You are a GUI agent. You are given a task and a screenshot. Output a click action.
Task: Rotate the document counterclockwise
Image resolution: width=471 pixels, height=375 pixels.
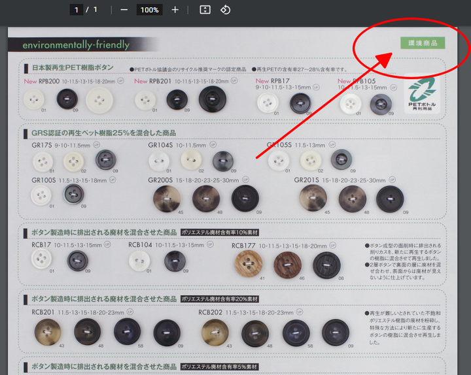(225, 10)
